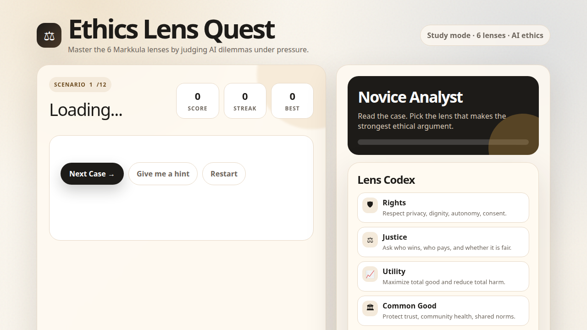Click the Justice scales icon in Lens Codex

370,239
